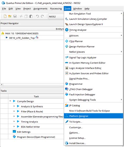
Task: Choose Options from the Tools menu
Action: click(x=94, y=133)
